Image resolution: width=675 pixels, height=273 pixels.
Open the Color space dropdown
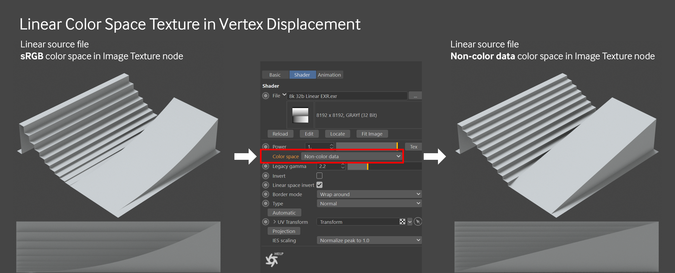(352, 156)
